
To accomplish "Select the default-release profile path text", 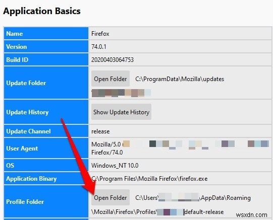I will click(x=204, y=212).
